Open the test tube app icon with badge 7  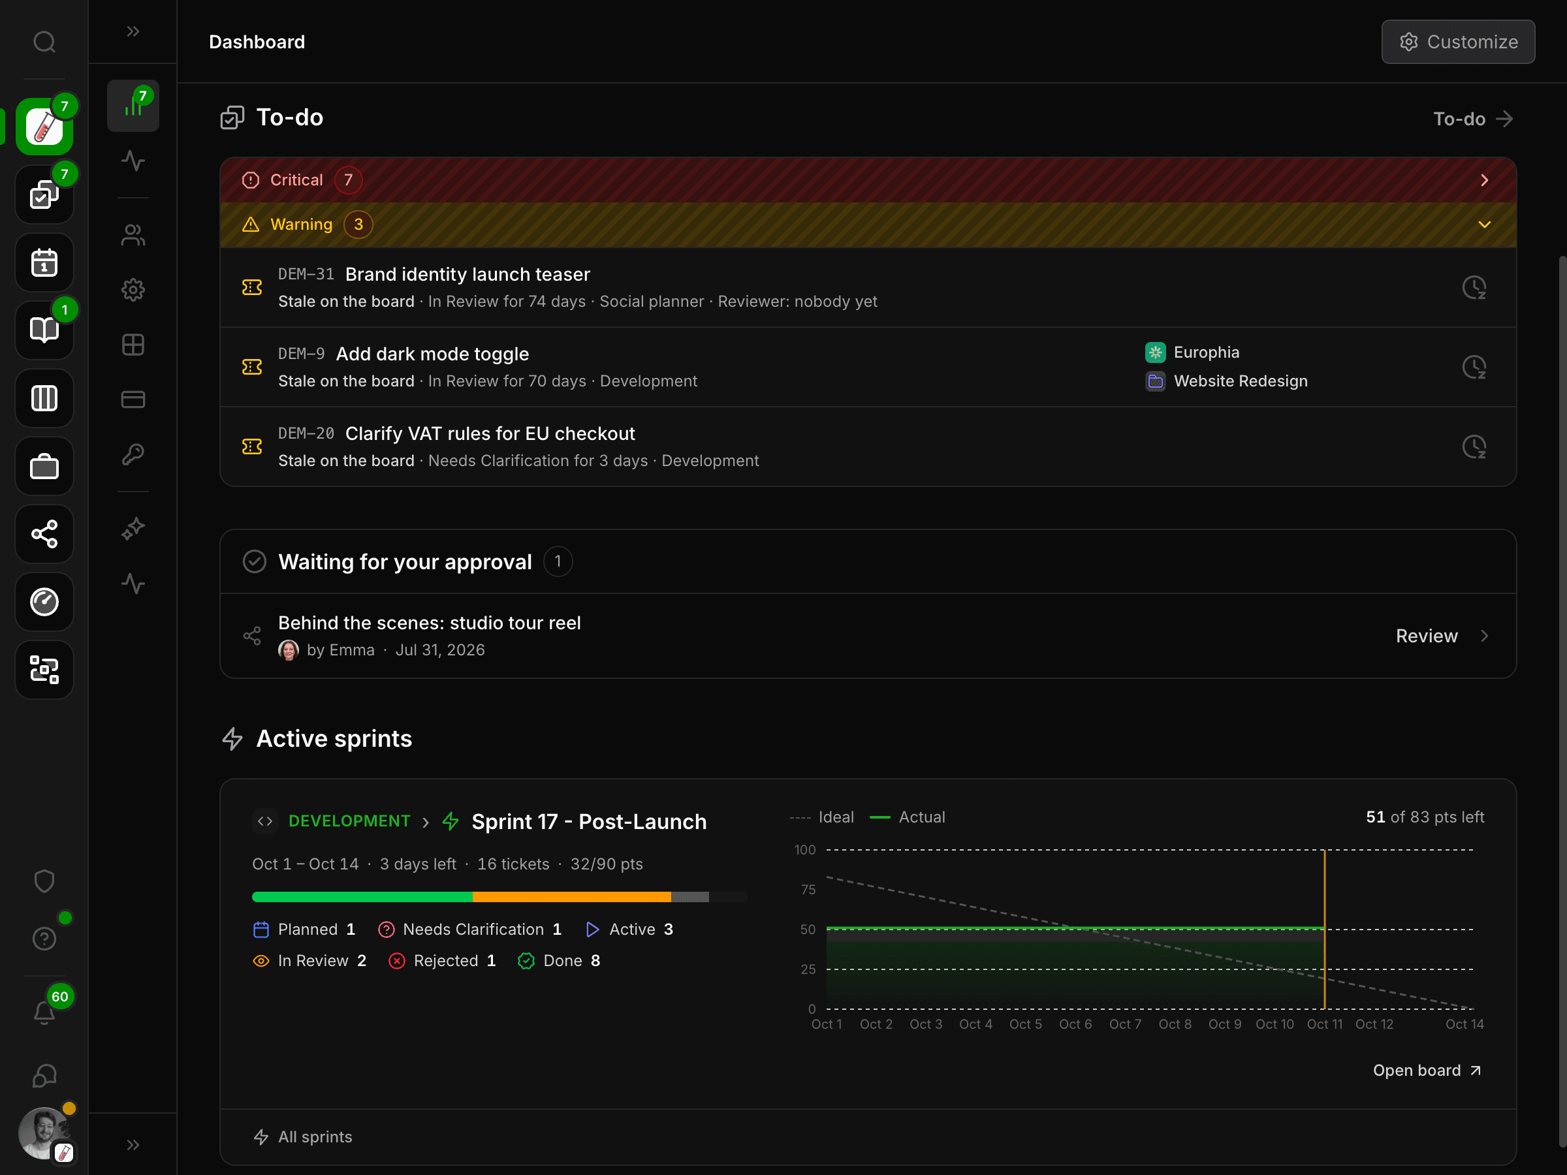click(x=44, y=127)
